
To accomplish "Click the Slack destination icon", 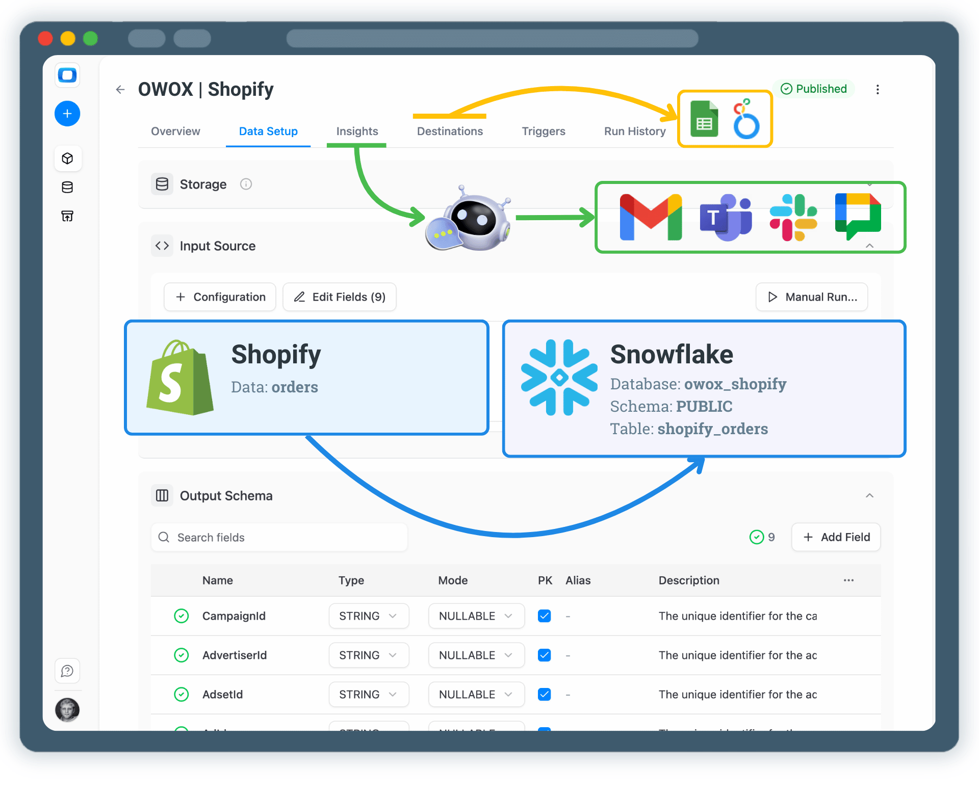I will click(793, 217).
